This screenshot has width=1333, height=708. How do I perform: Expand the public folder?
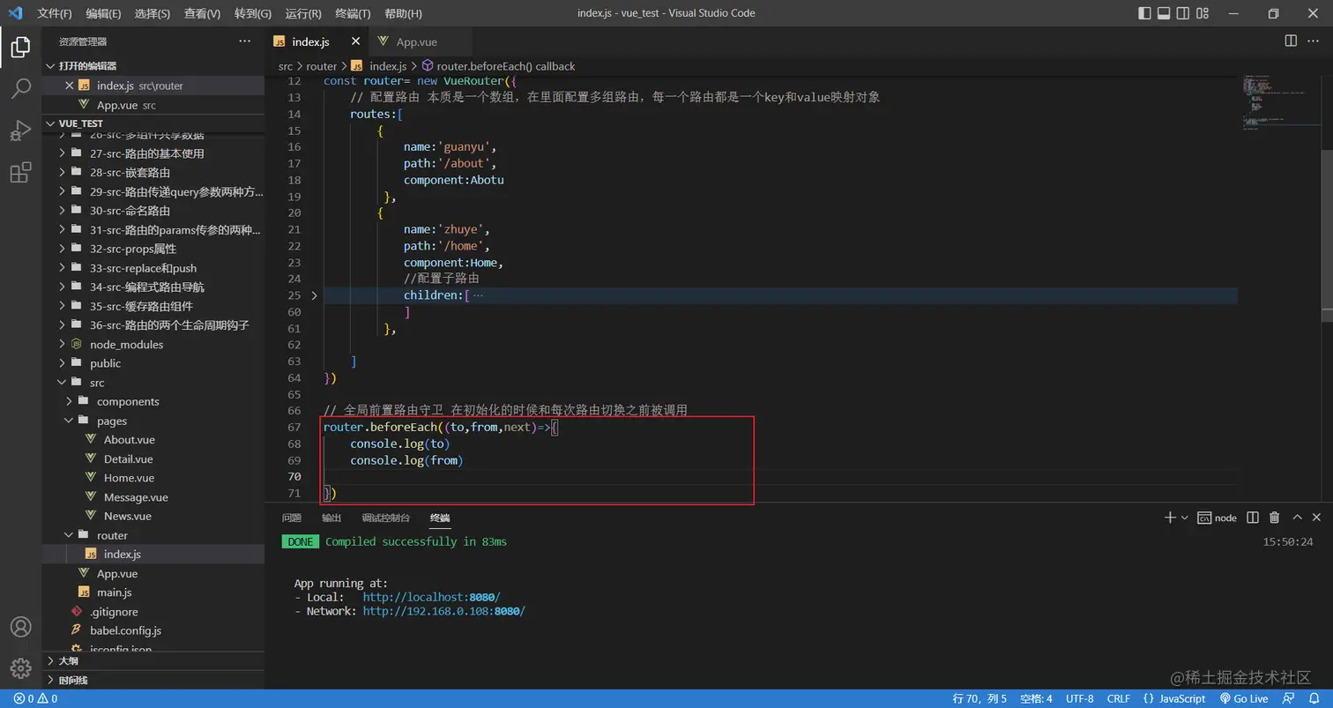153,363
